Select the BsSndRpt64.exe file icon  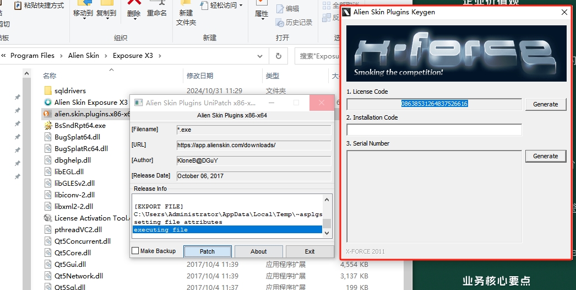point(48,126)
